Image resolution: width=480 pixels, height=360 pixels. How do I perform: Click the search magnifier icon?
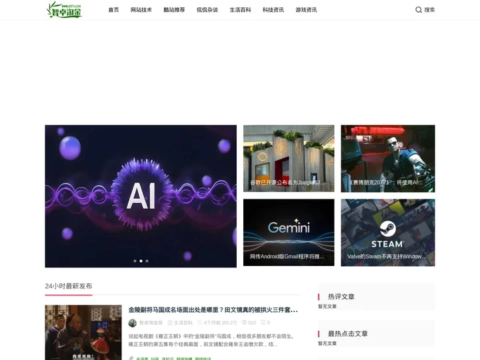click(419, 10)
